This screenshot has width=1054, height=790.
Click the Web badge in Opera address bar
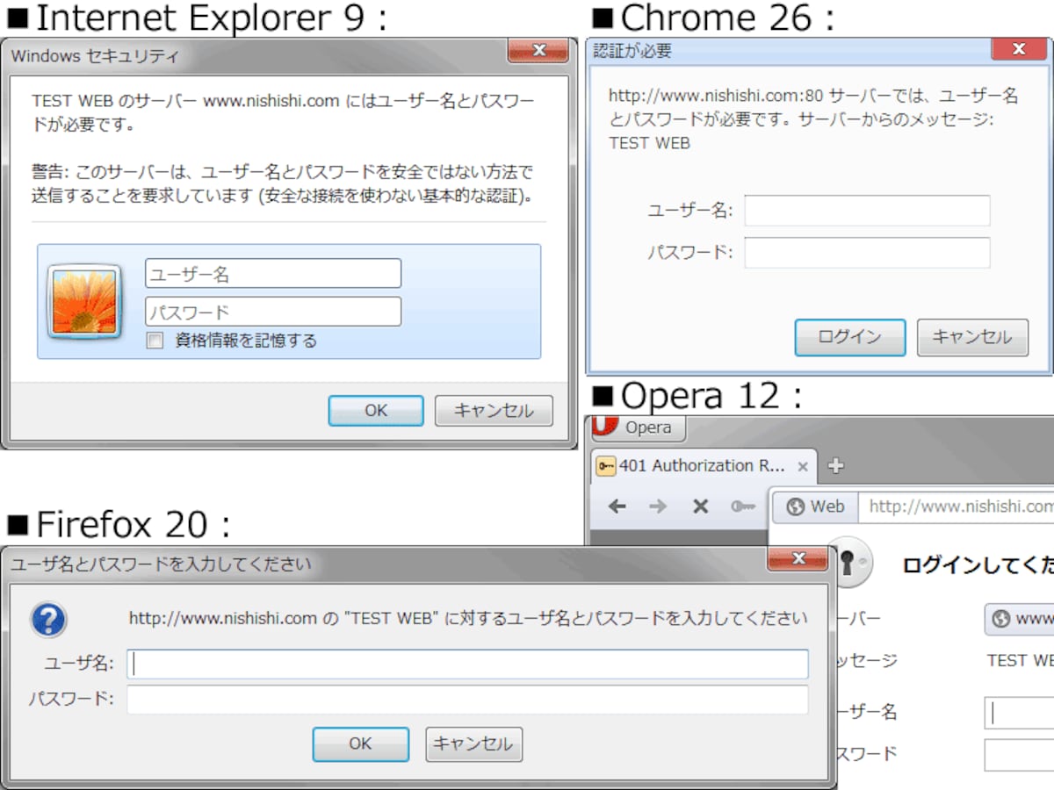point(816,506)
